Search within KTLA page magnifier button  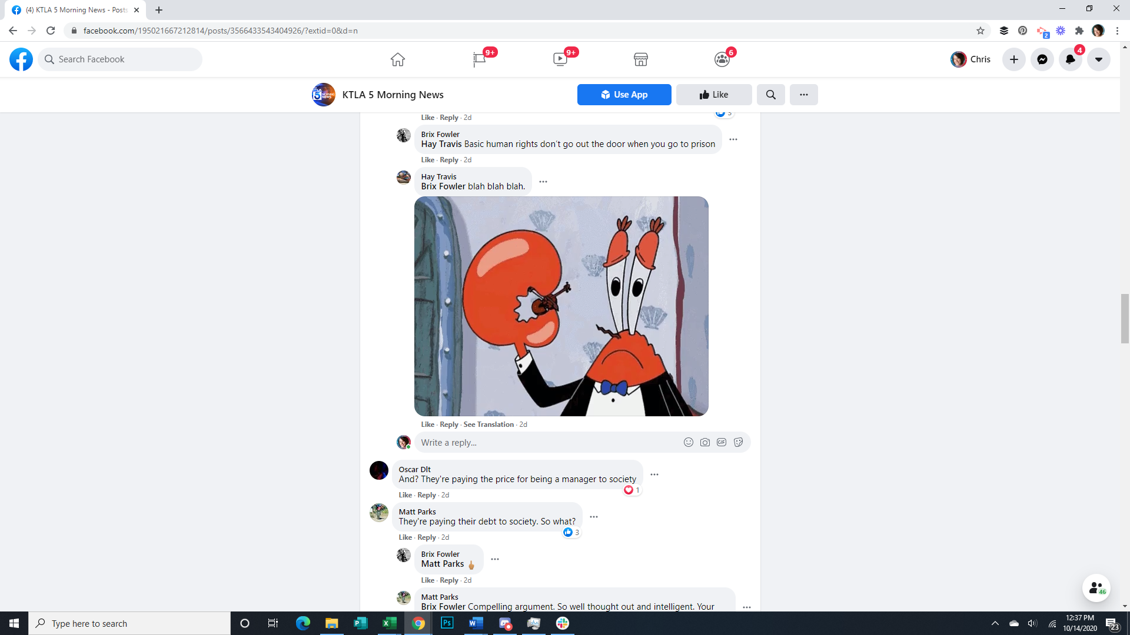770,95
